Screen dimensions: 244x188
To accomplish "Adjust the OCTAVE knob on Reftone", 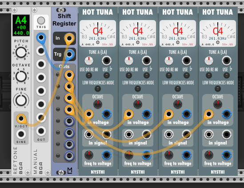I will pyautogui.click(x=21, y=77).
